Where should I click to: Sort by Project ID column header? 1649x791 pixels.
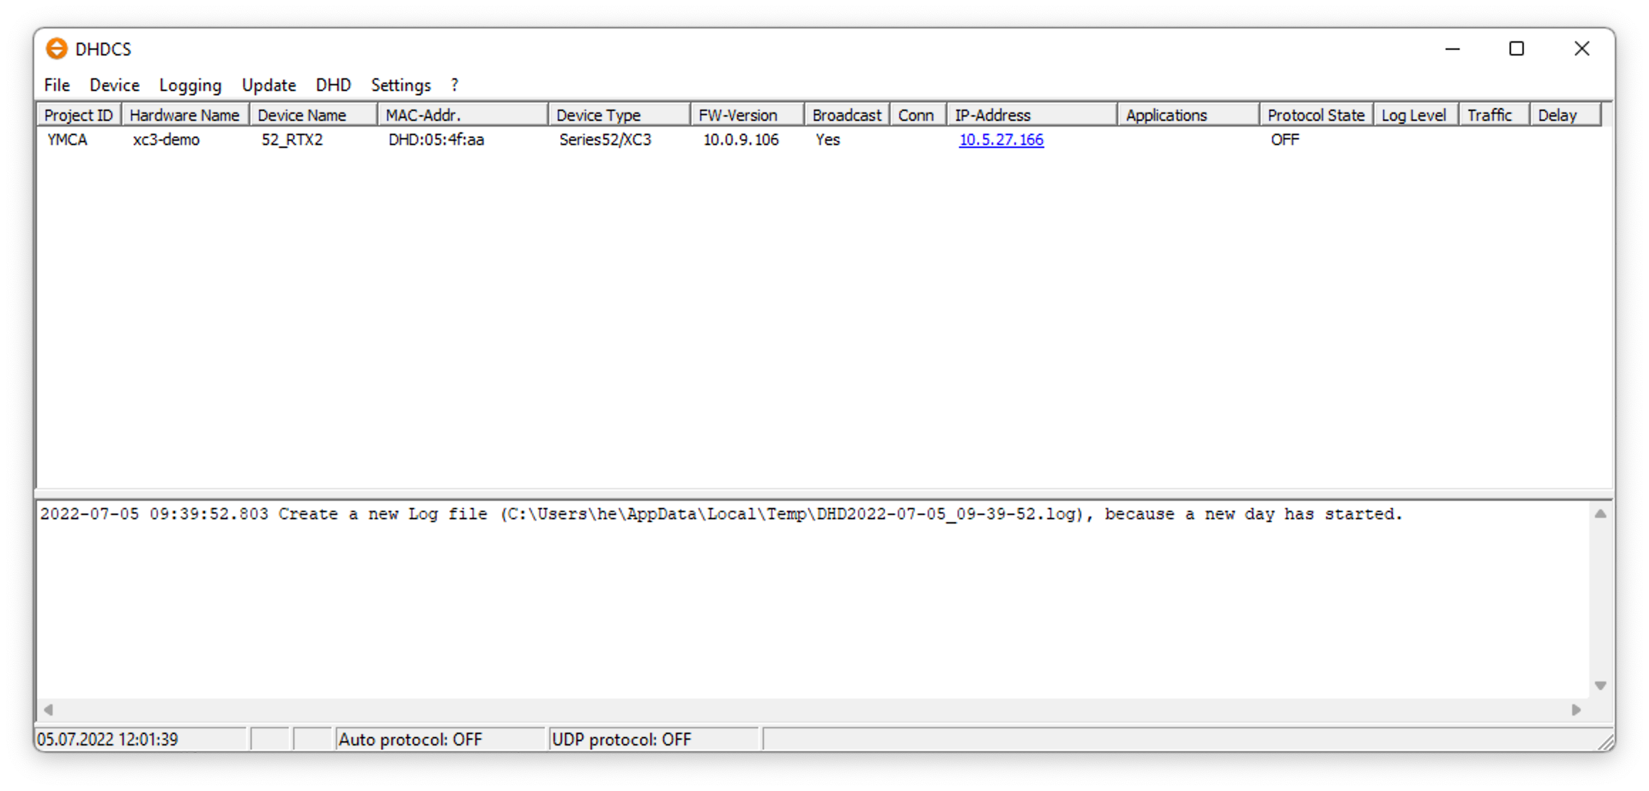coord(79,115)
